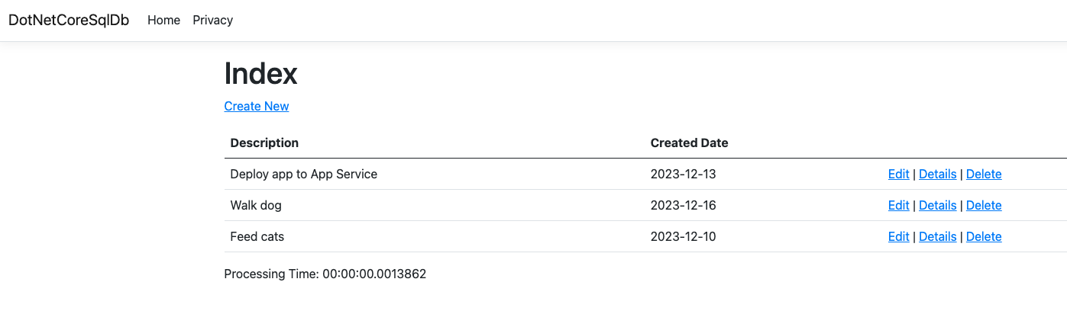1067x327 pixels.
Task: Delete the Deploy app to App Service item
Action: 984,174
